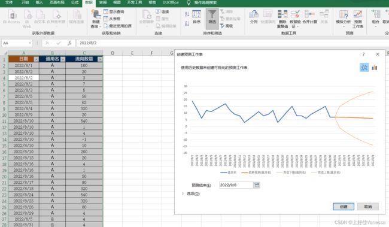The image size is (389, 227).
Task: Open the 文件 File tab
Action: click(9, 2)
